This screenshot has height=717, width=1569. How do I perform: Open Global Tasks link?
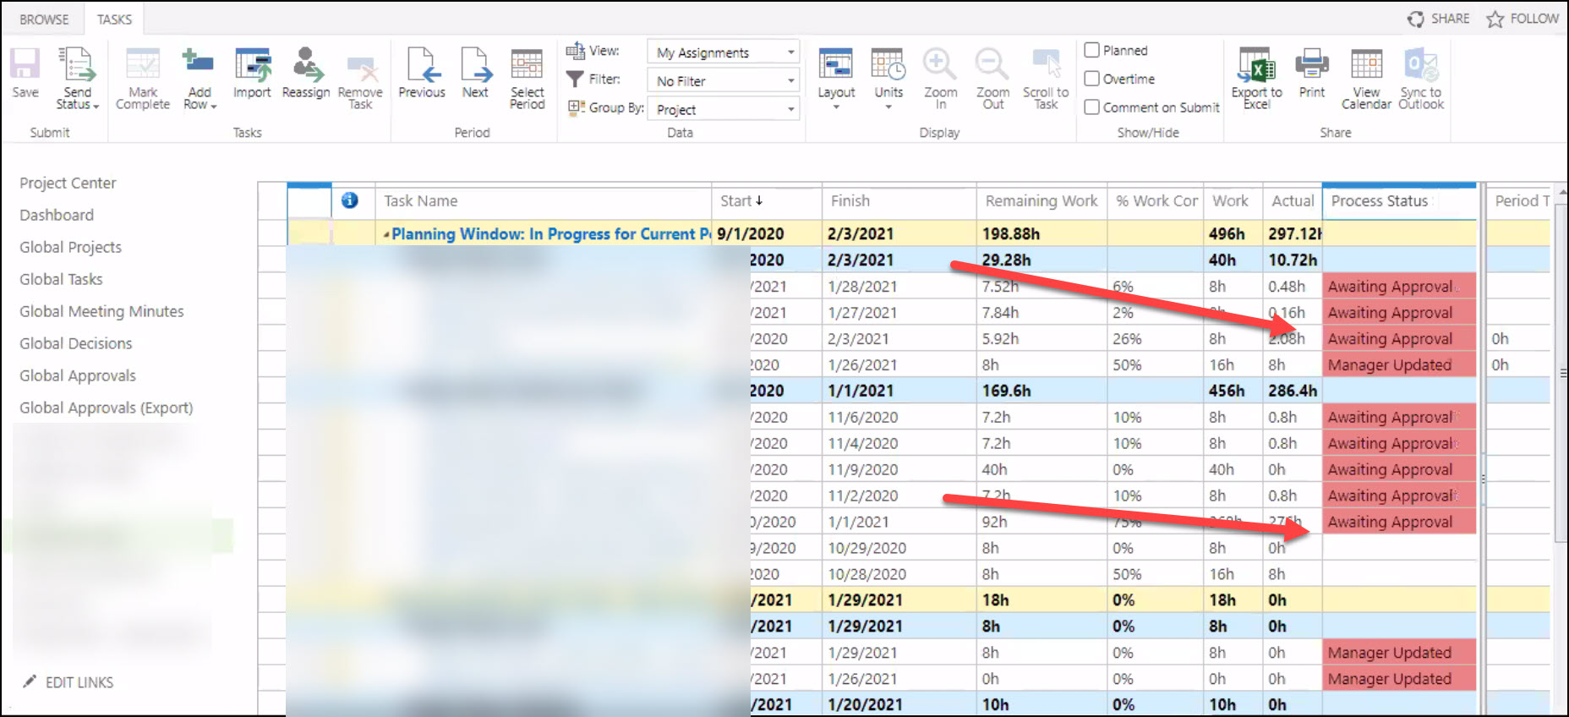click(x=61, y=279)
